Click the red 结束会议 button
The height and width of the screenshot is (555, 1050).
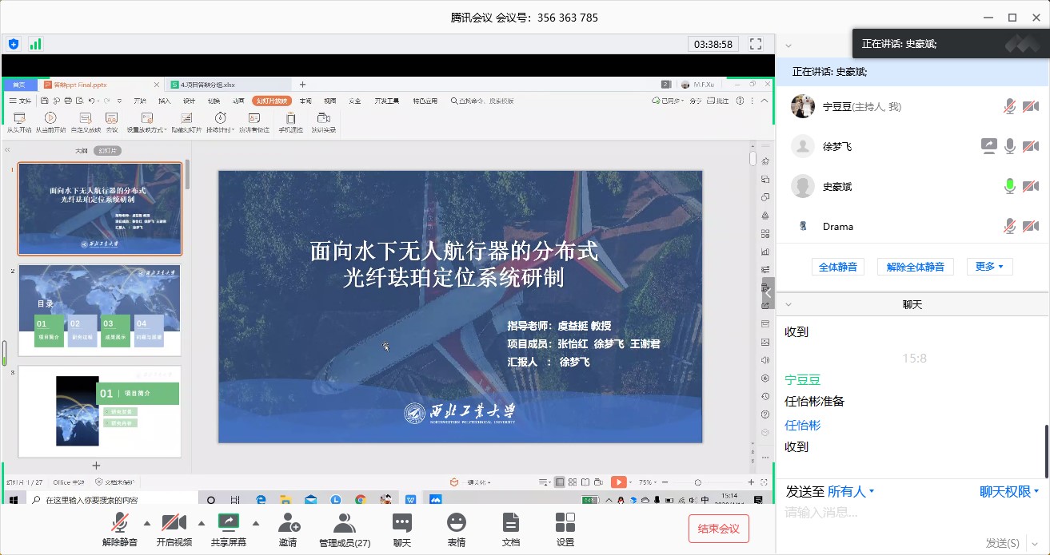click(x=718, y=529)
